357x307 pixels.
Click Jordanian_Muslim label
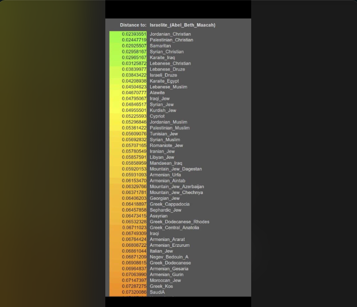coord(168,122)
